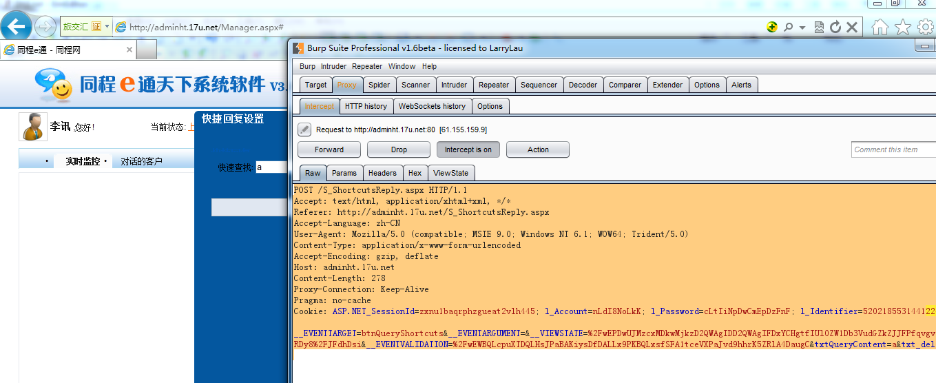The width and height of the screenshot is (936, 383).
Task: Click the Comment this item field
Action: (x=893, y=149)
